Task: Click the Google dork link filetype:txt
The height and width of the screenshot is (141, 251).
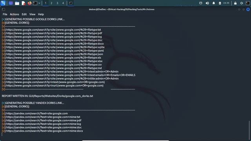Action: [53, 30]
